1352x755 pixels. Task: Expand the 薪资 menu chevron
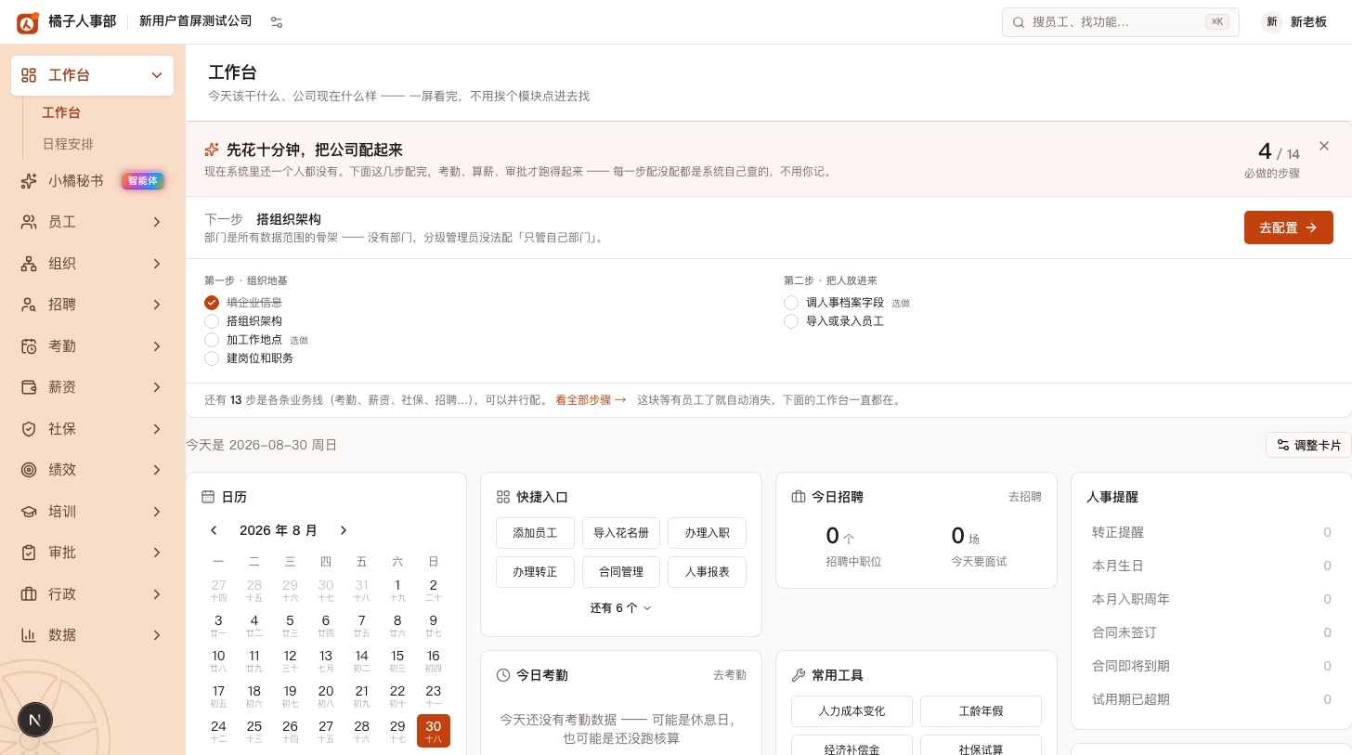tap(157, 387)
